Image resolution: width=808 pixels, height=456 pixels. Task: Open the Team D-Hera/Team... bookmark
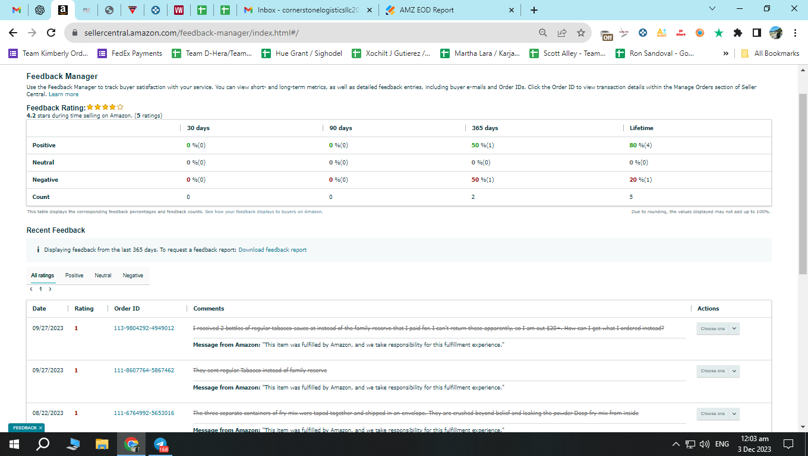(212, 53)
